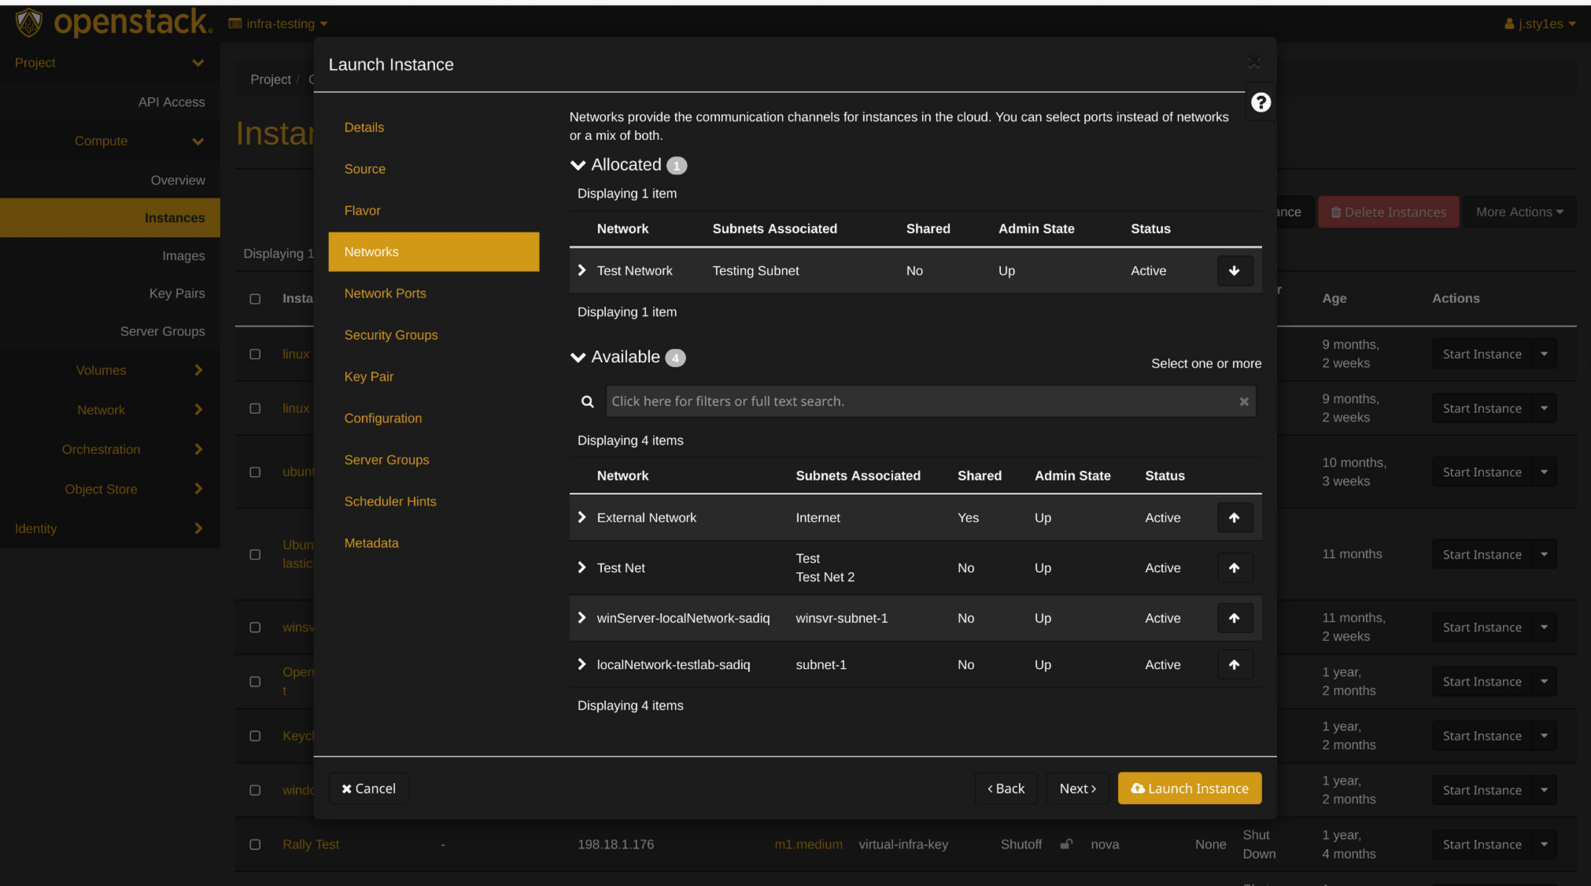
Task: Check the 10 months, 3 weeks ubuntu row checkbox
Action: coord(255,472)
